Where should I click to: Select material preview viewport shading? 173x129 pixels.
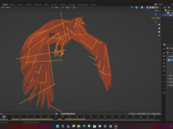pyautogui.click(x=155, y=8)
